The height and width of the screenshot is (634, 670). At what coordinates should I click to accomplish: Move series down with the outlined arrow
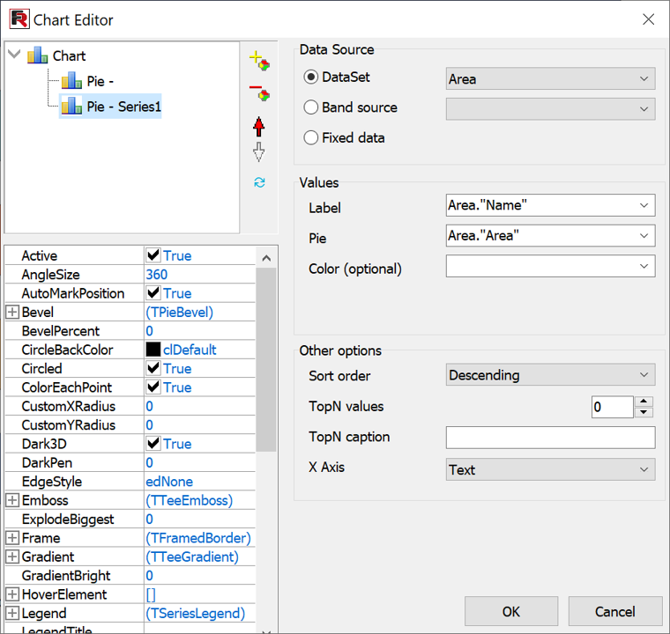(x=259, y=152)
